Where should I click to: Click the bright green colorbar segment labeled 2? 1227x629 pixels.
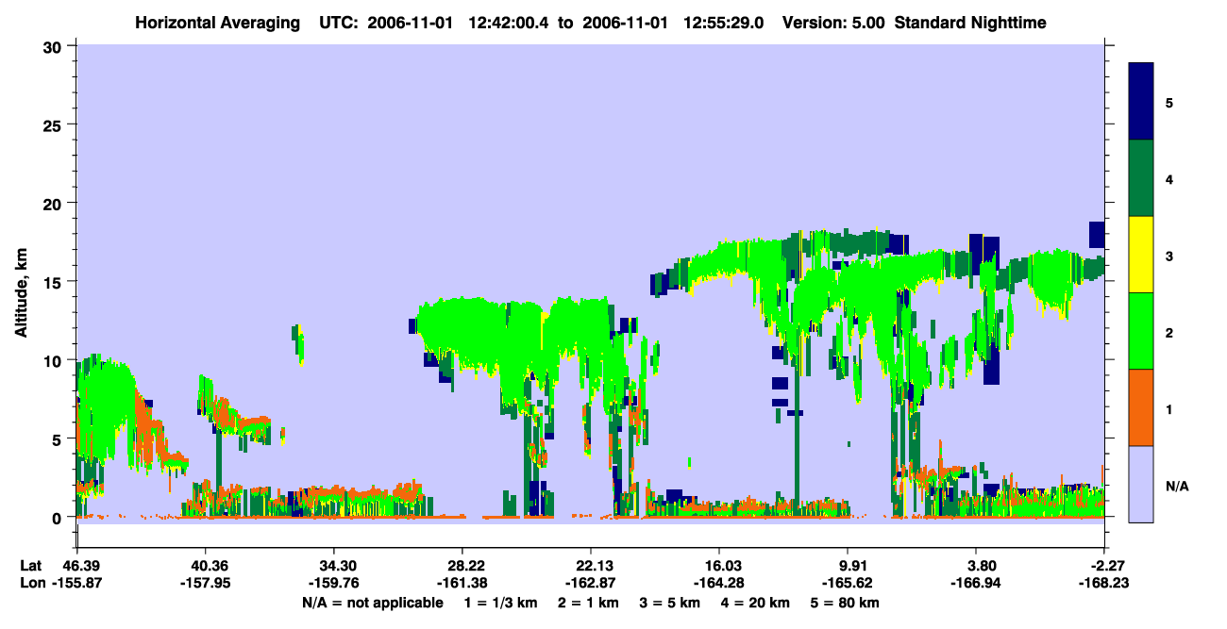[x=1141, y=331]
